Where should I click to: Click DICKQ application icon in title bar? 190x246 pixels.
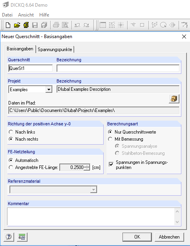pos(5,5)
